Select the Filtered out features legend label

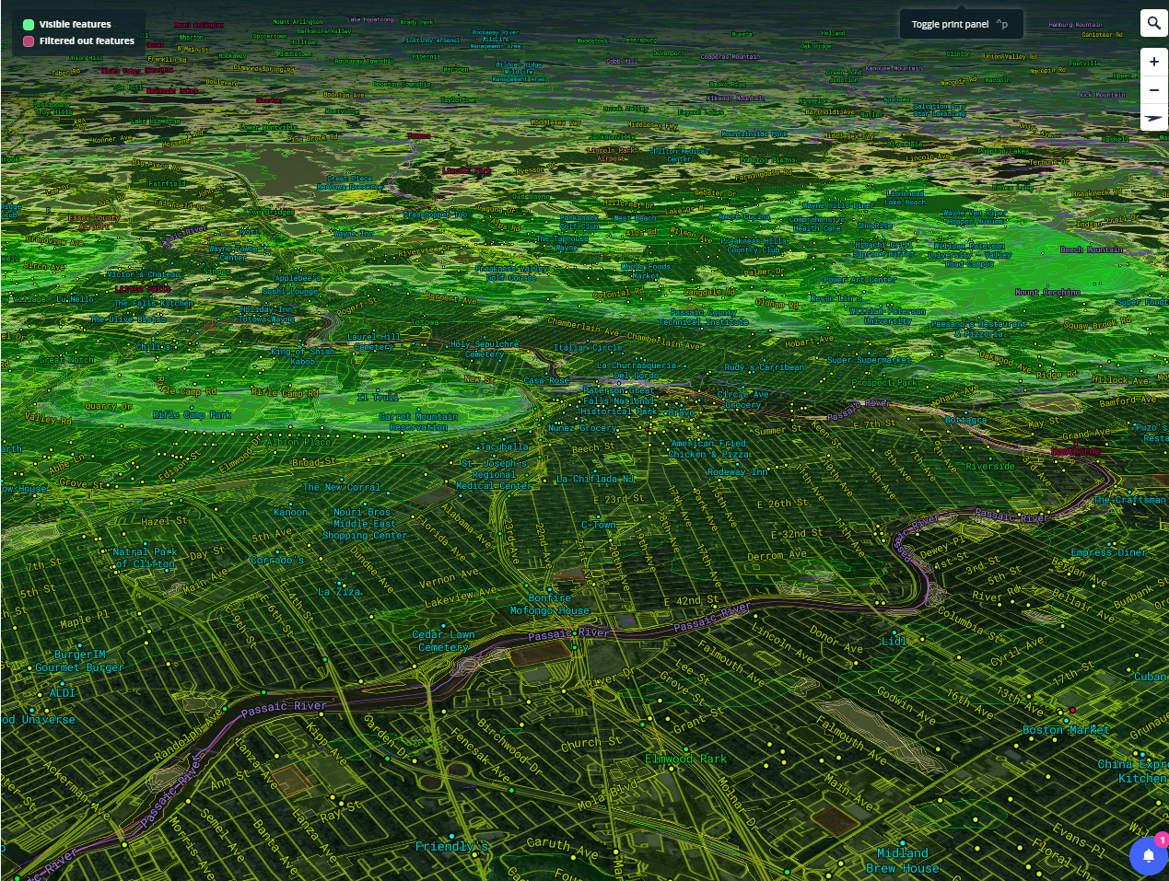pyautogui.click(x=87, y=41)
